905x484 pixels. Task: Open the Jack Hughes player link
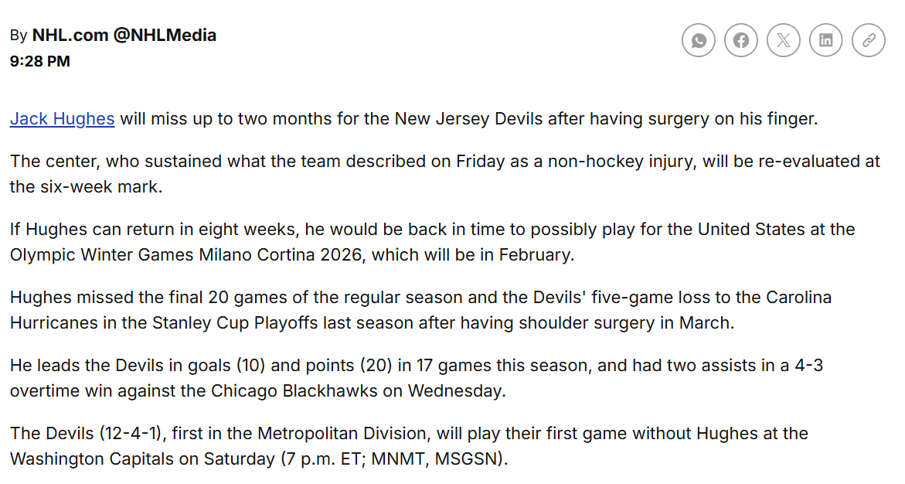[62, 119]
